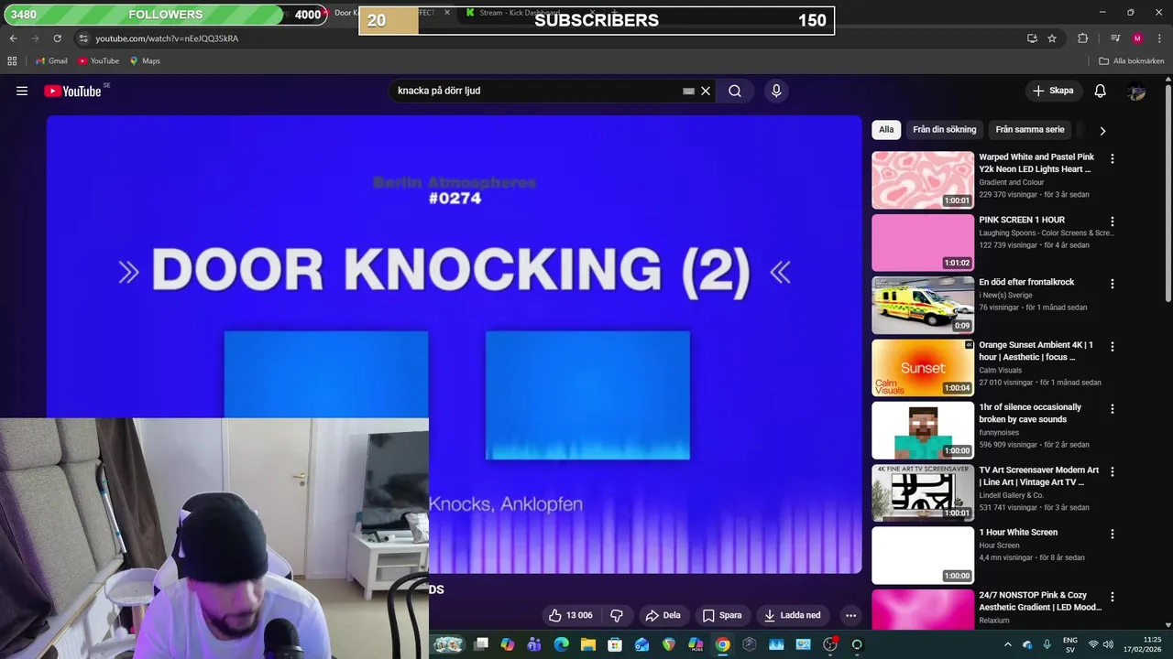The height and width of the screenshot is (659, 1173).
Task: Visit the Calm Visuals channel
Action: pos(1000,370)
